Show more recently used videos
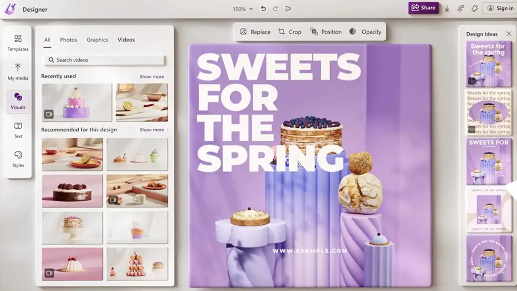517x291 pixels. [x=151, y=76]
